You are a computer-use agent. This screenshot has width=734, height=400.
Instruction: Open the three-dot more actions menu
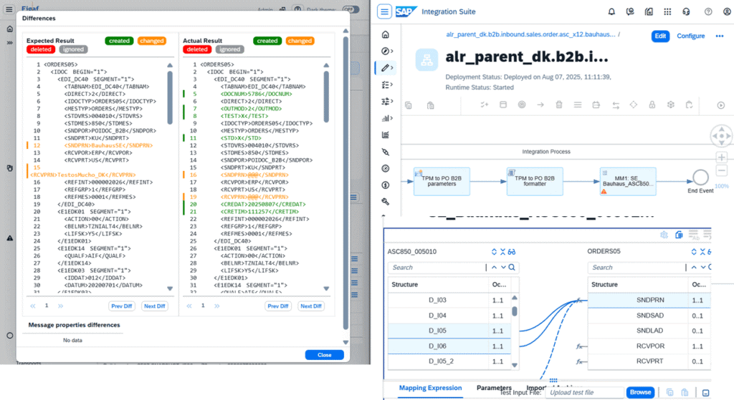point(720,36)
